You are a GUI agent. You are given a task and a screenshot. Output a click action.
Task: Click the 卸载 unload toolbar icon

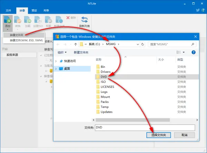(x=48, y=20)
